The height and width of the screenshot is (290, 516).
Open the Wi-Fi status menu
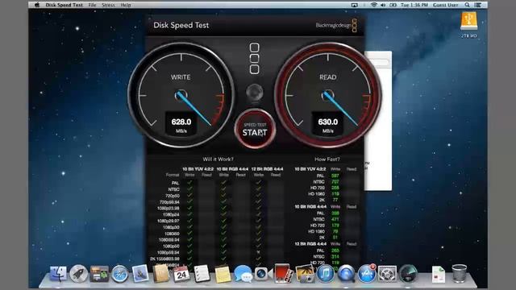click(x=374, y=5)
